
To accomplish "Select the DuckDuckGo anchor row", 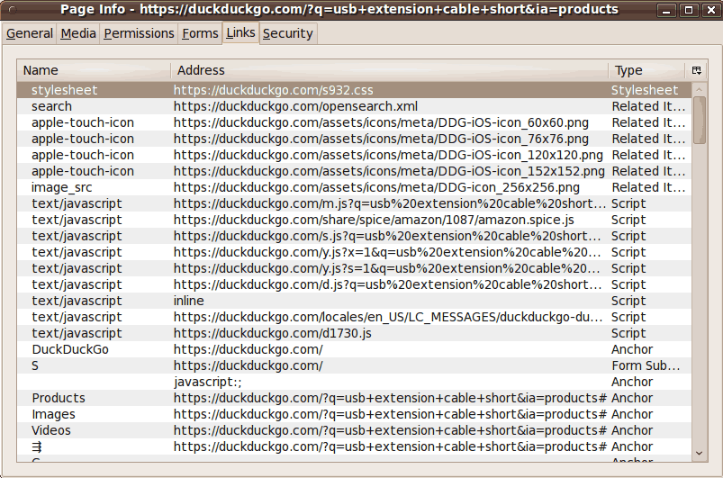I will pyautogui.click(x=354, y=349).
